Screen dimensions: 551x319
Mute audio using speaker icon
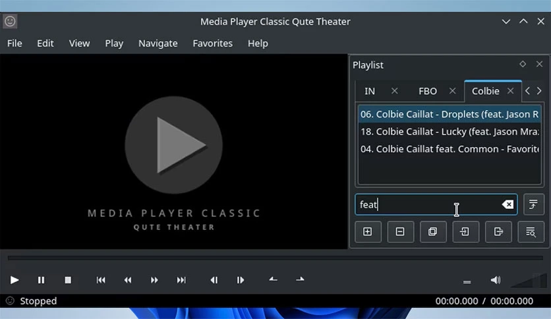tap(496, 280)
